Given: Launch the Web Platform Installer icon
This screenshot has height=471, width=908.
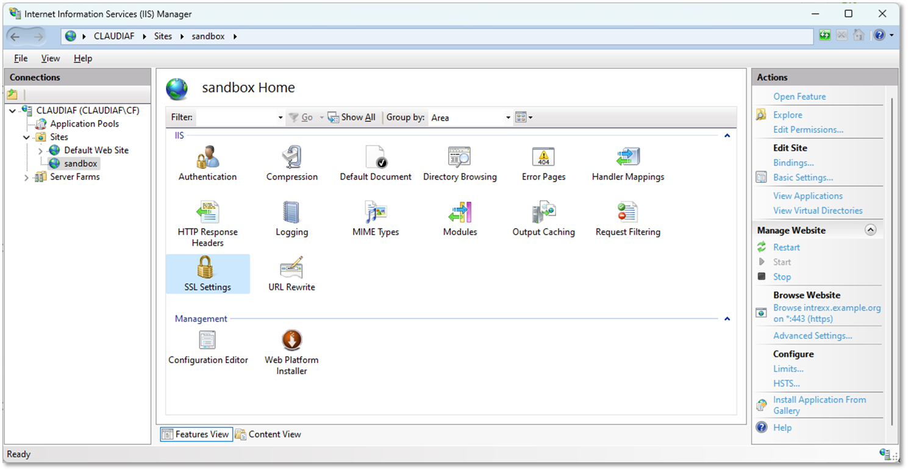Looking at the screenshot, I should click(291, 341).
